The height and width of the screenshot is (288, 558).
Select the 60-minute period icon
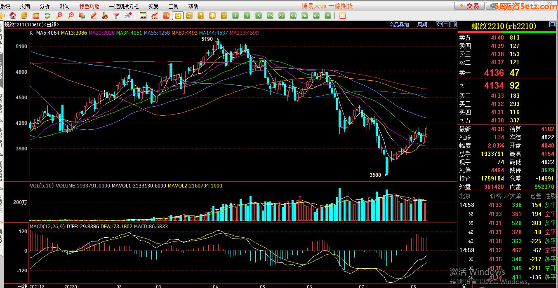293,16
